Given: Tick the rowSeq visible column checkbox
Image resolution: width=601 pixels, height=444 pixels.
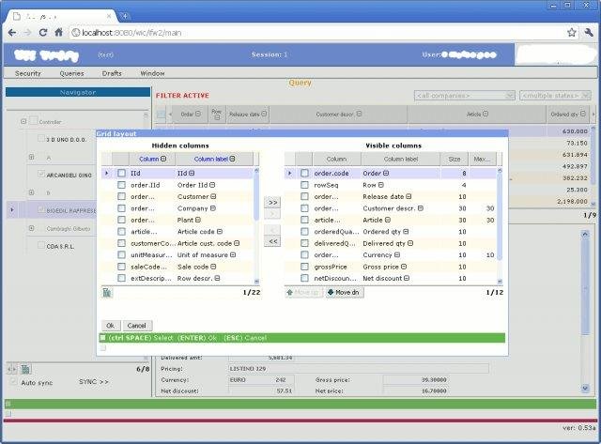Looking at the screenshot, I should pos(304,185).
